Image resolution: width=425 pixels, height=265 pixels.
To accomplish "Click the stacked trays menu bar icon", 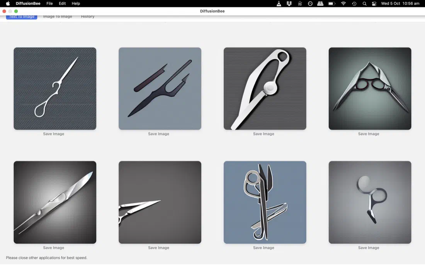I will coord(320,3).
